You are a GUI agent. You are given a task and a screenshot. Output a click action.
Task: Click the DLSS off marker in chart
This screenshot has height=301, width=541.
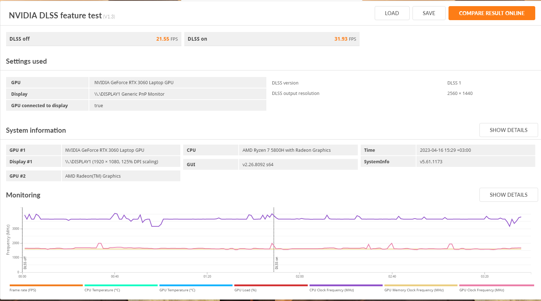(x=25, y=263)
